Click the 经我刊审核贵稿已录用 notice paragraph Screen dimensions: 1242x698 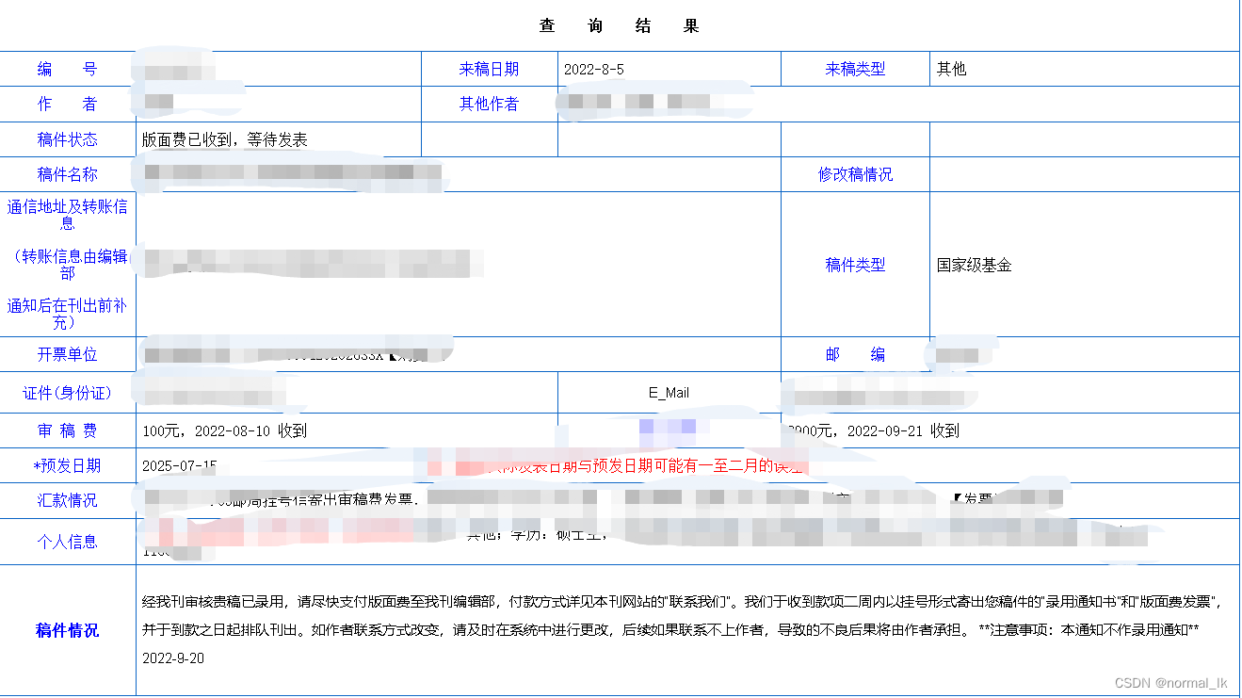(x=682, y=615)
